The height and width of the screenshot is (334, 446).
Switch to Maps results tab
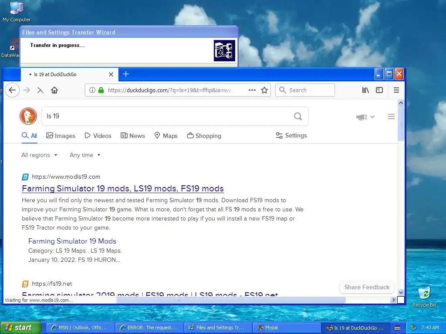click(x=166, y=136)
